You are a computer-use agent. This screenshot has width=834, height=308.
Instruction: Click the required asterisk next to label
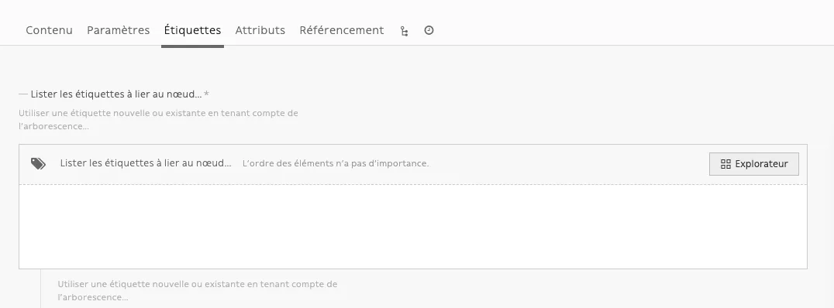click(x=206, y=94)
